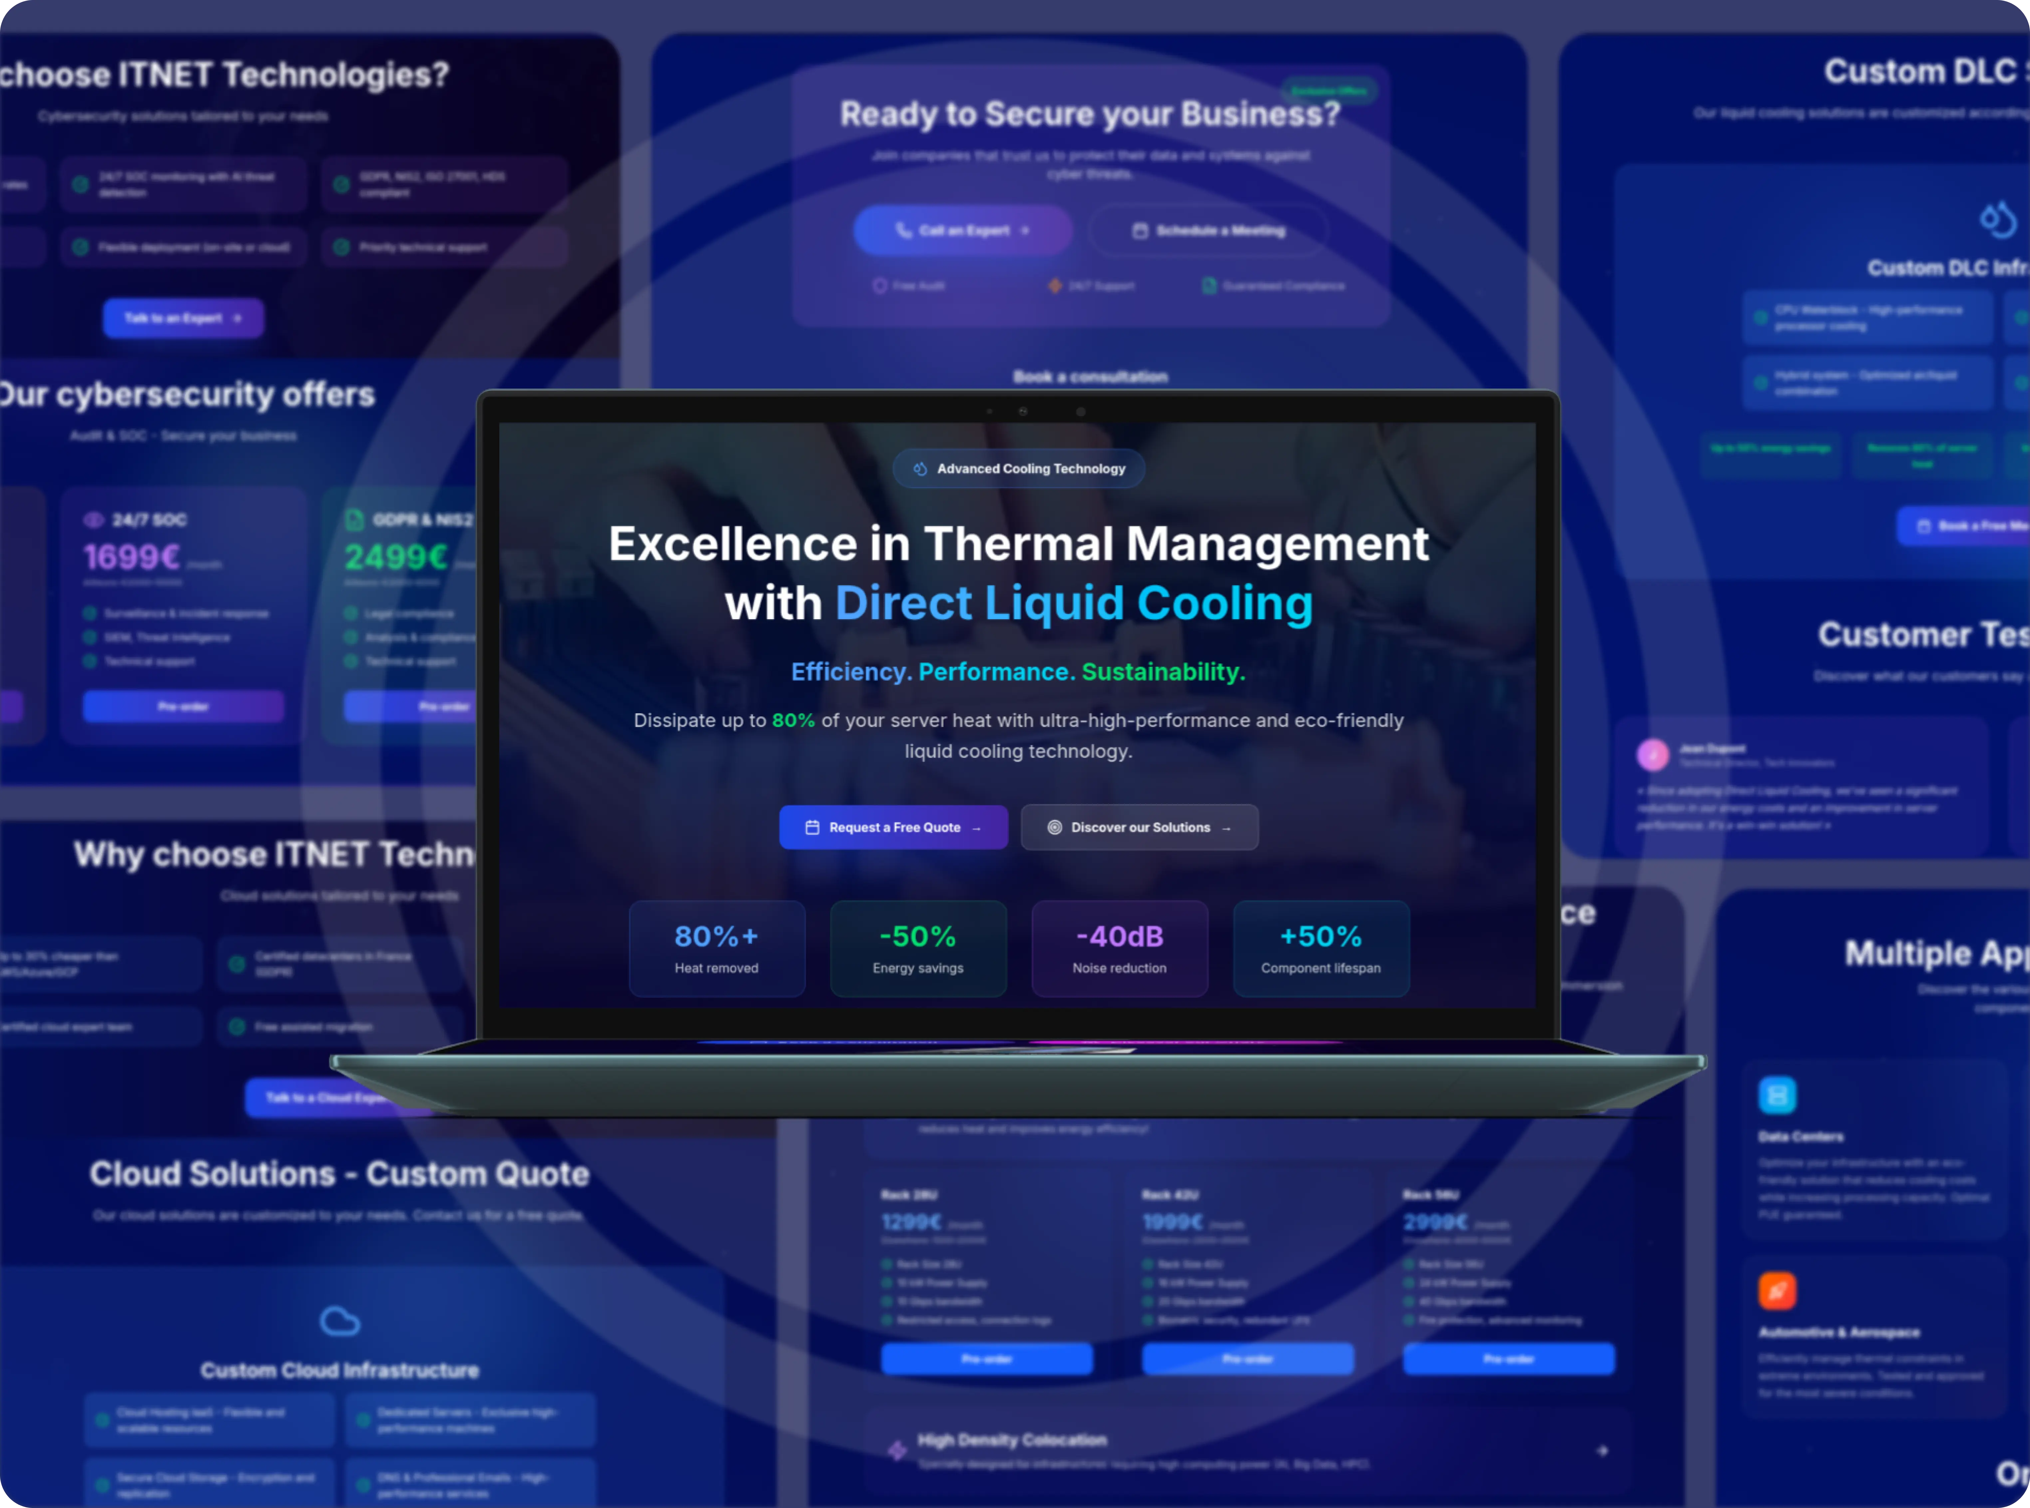Click the 24/7 Support icon in secure business card
This screenshot has height=1508, width=2030.
1055,286
